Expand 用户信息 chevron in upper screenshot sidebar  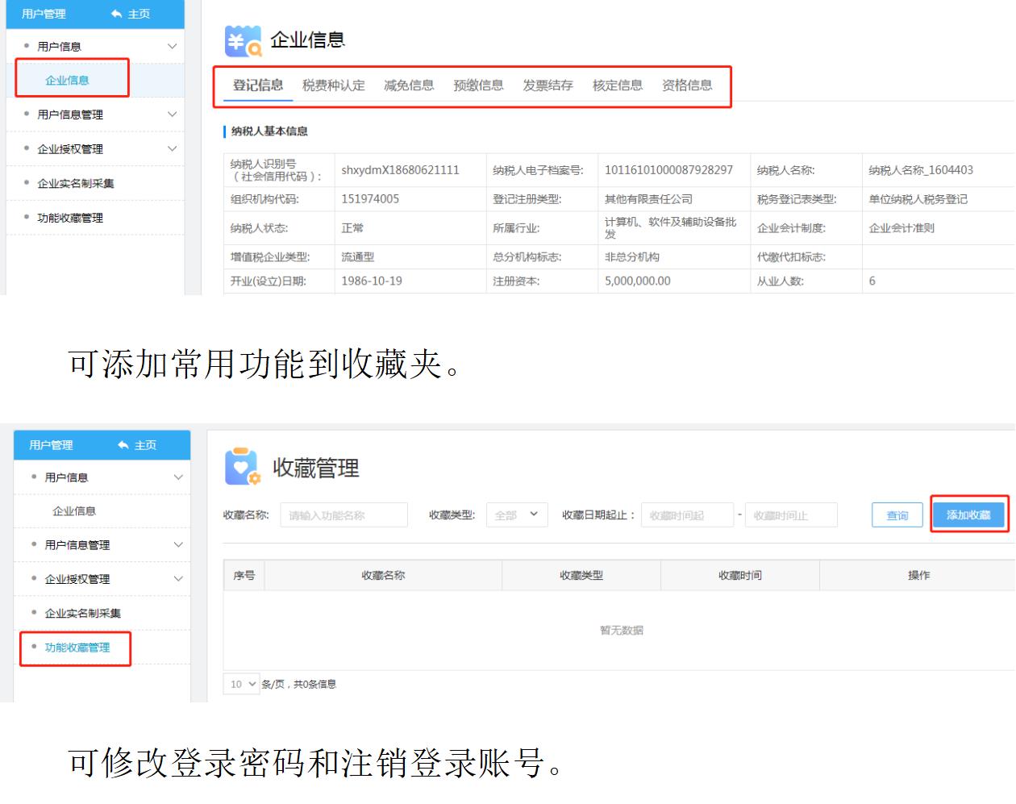pos(172,46)
